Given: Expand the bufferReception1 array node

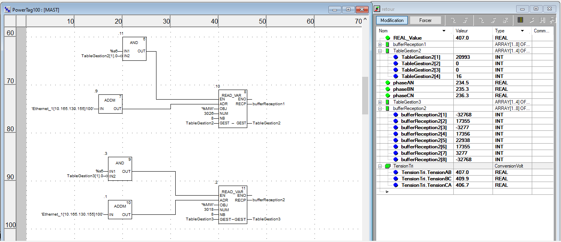Looking at the screenshot, I should 380,44.
